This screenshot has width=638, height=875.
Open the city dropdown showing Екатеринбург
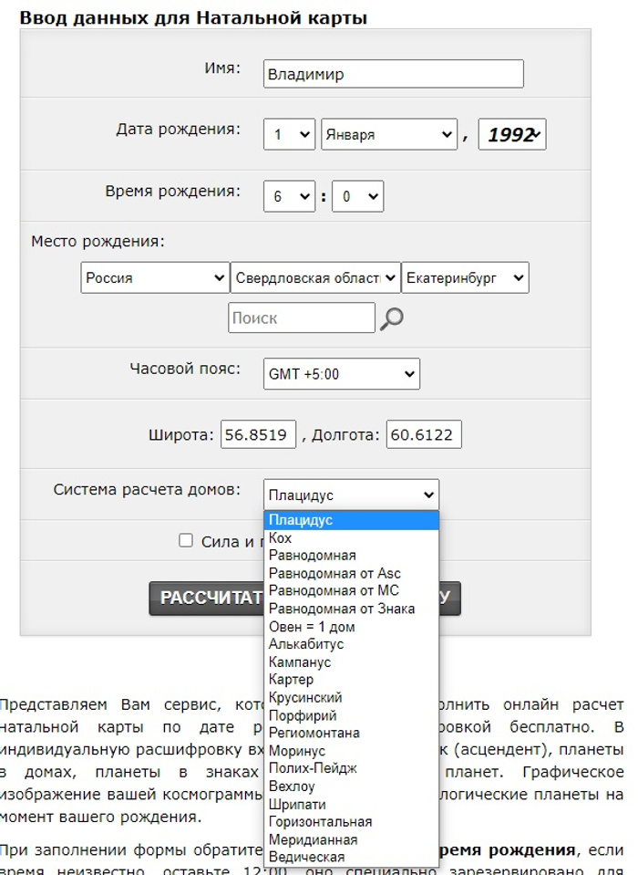tap(465, 278)
